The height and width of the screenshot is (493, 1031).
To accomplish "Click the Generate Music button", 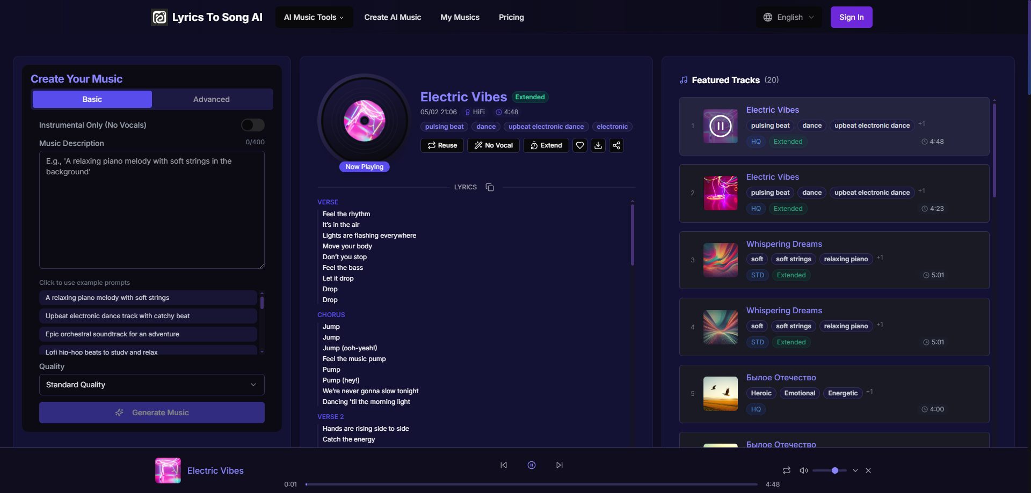I will (x=151, y=413).
